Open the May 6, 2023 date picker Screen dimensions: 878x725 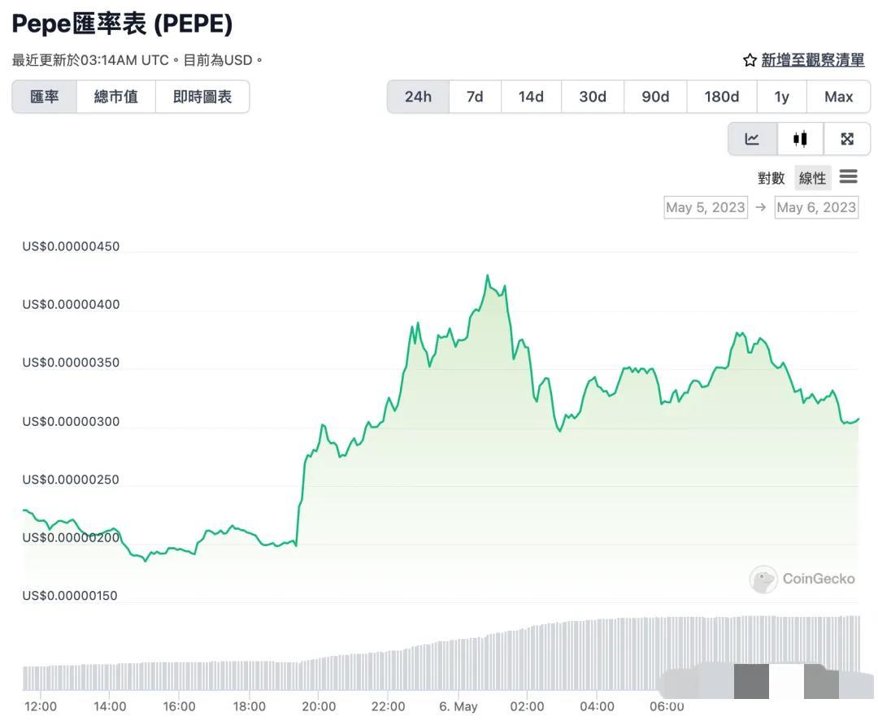[x=816, y=207]
